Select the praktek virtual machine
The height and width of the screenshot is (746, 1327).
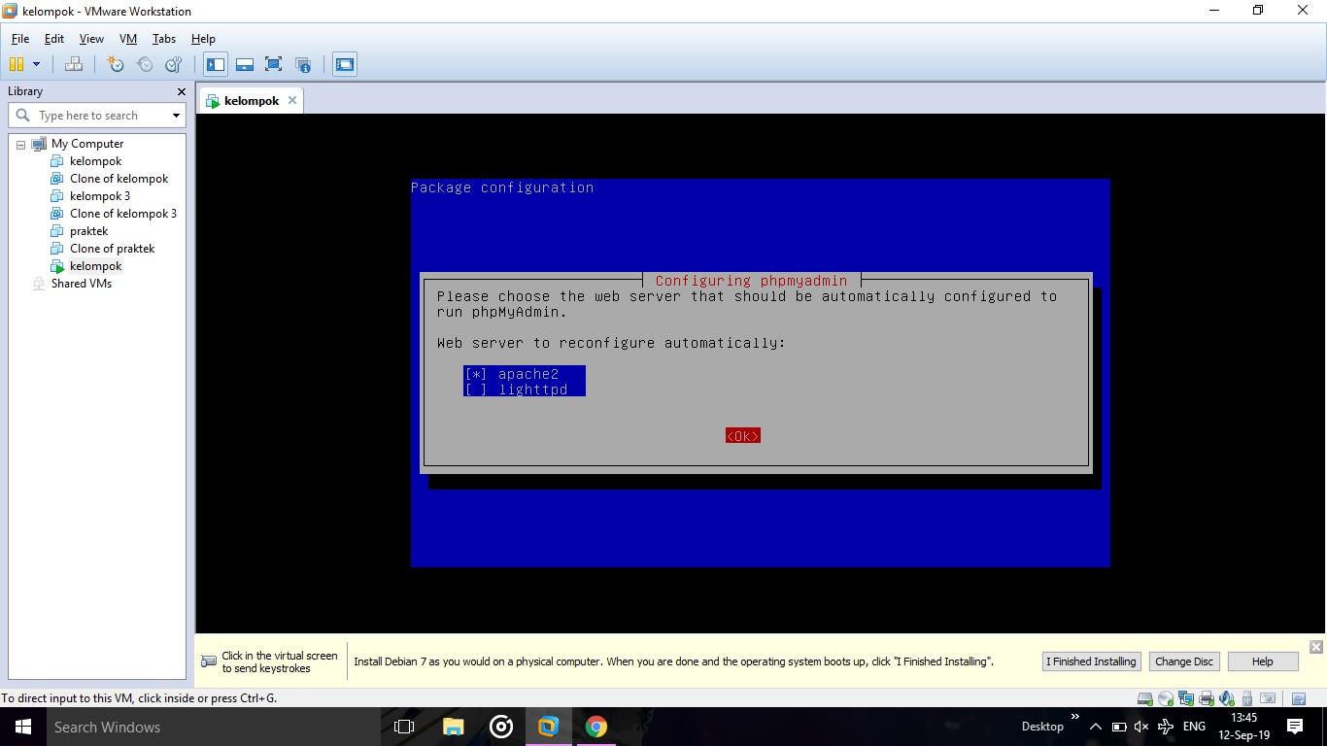(88, 231)
